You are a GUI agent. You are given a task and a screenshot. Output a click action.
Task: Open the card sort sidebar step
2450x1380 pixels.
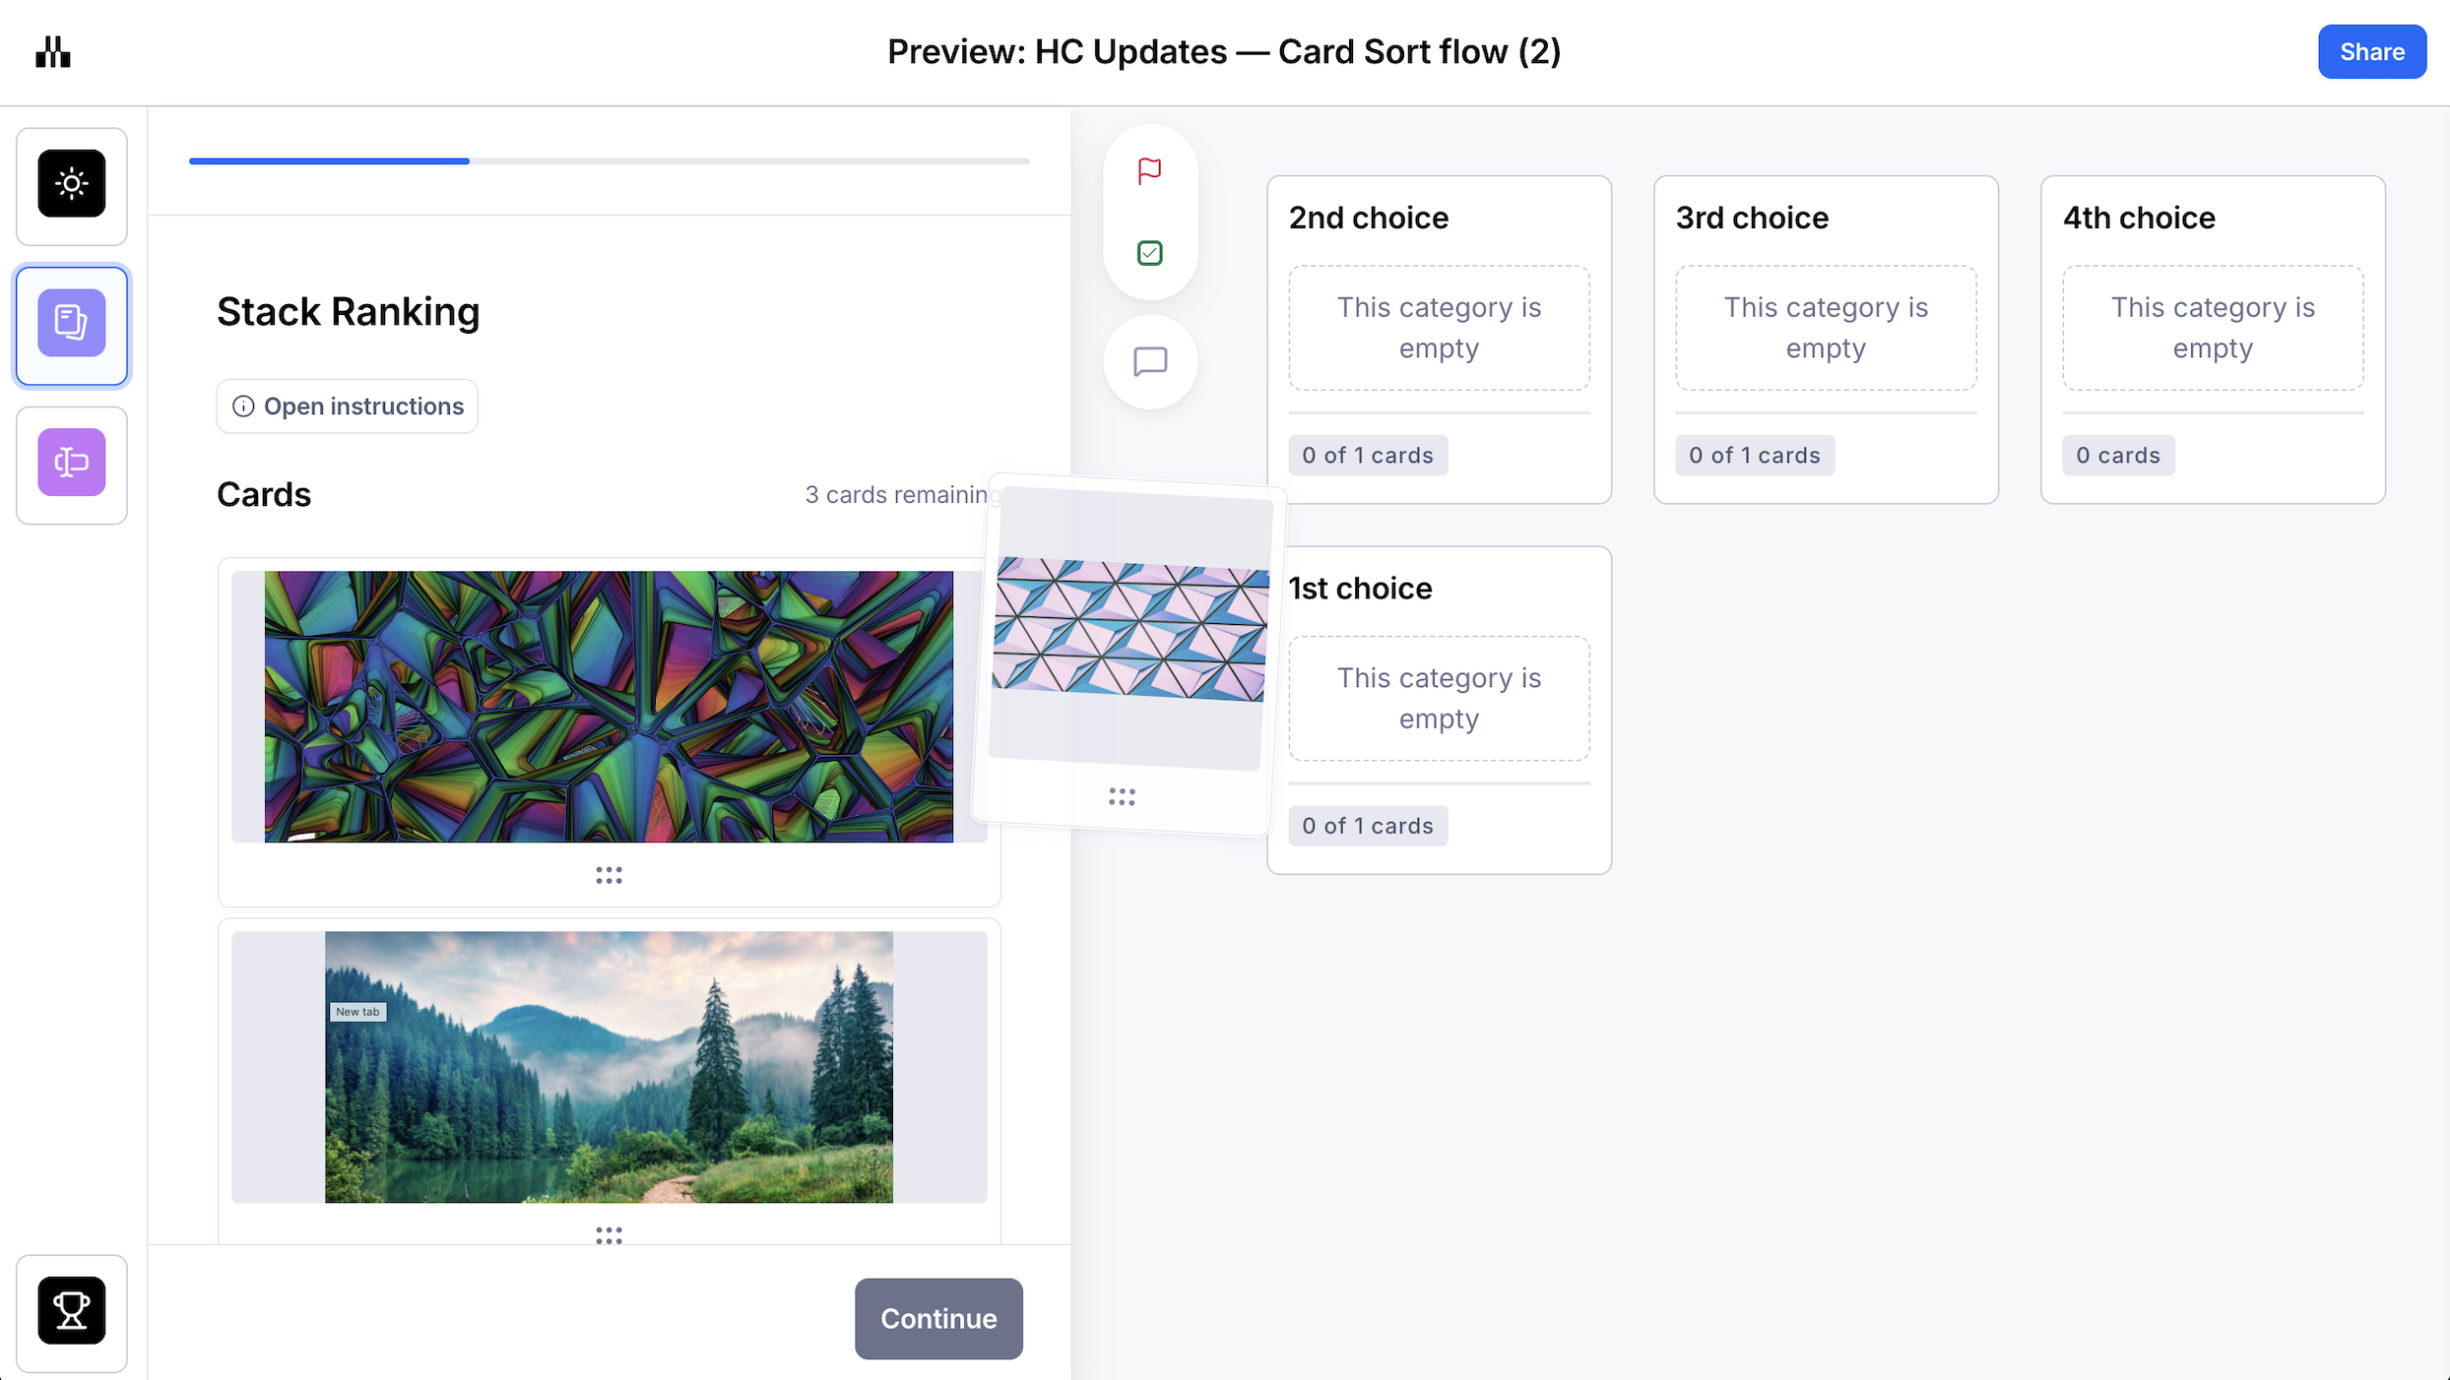pyautogui.click(x=72, y=324)
